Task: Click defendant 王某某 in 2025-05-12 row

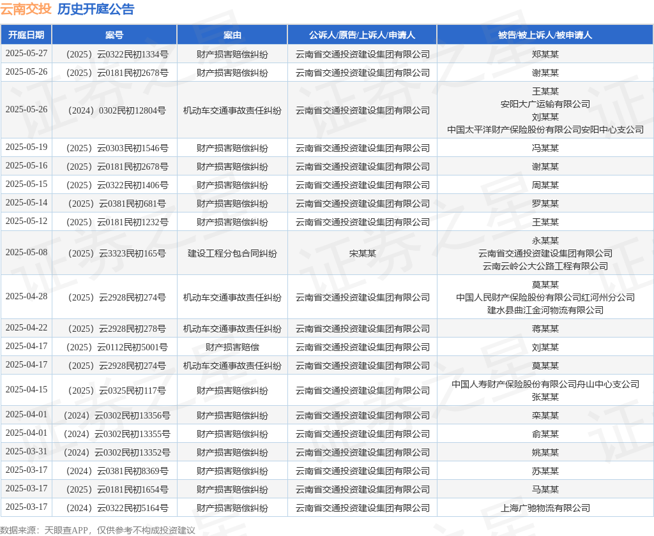Action: click(x=545, y=222)
